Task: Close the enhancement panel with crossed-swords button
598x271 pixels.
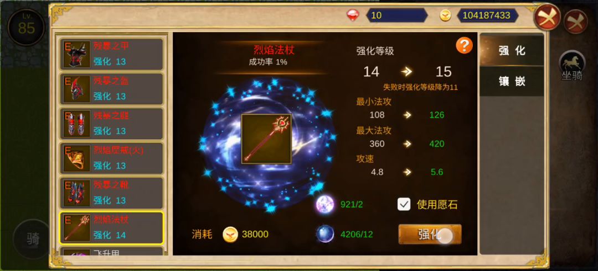Action: tap(547, 17)
